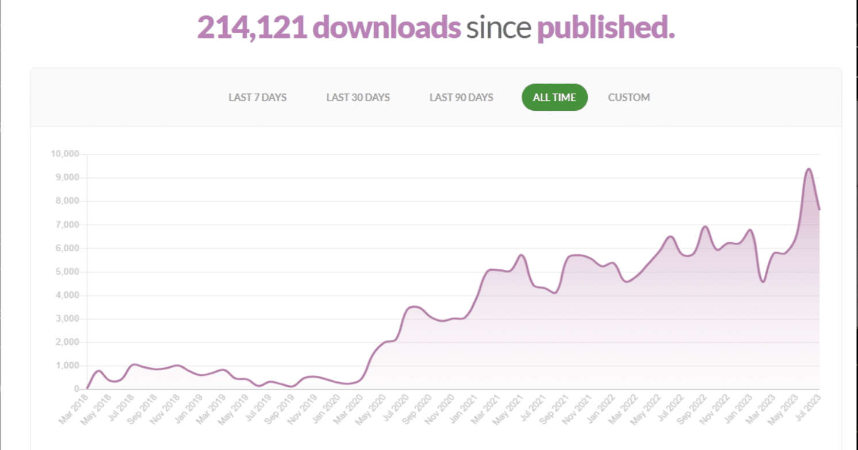Click the chart's highest peak near June 2023

click(809, 169)
